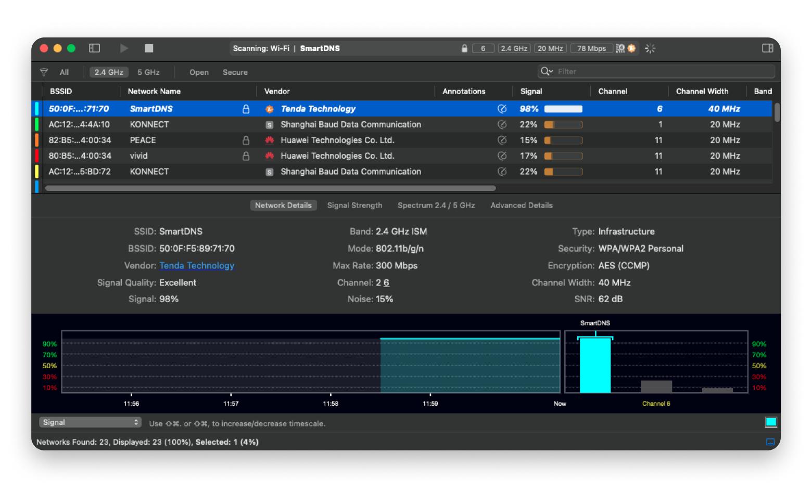Viewport: 812px width, 492px height.
Task: Open the Signal graph type dropdown
Action: 90,422
